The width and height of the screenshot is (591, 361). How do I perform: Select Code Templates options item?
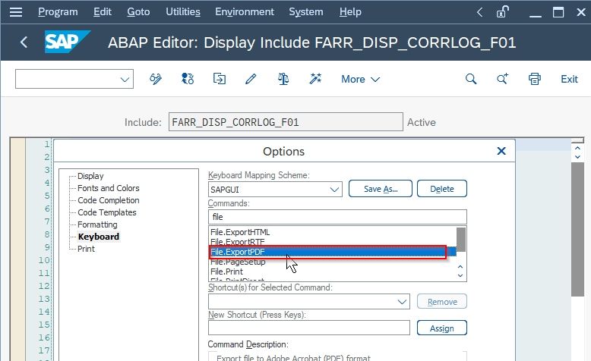pos(106,212)
